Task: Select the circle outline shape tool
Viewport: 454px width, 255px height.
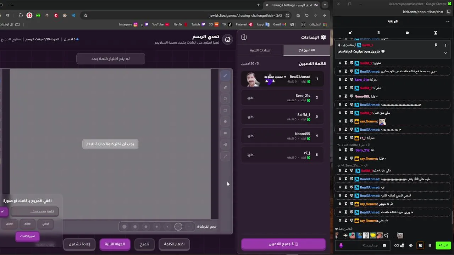Action: 225,99
